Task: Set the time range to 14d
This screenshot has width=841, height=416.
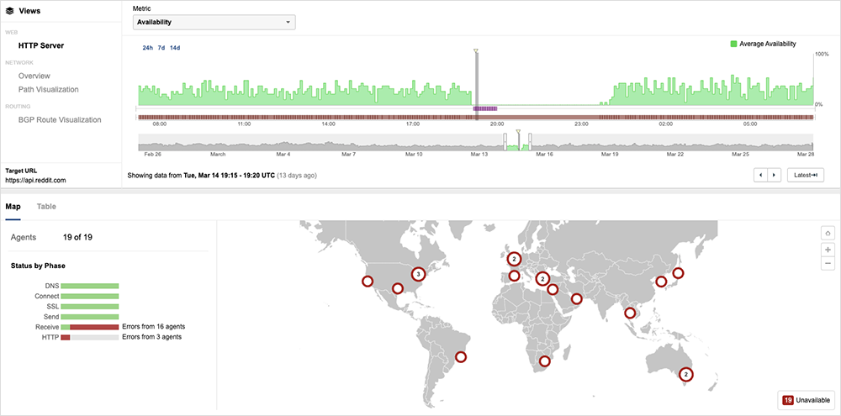Action: pyautogui.click(x=175, y=48)
